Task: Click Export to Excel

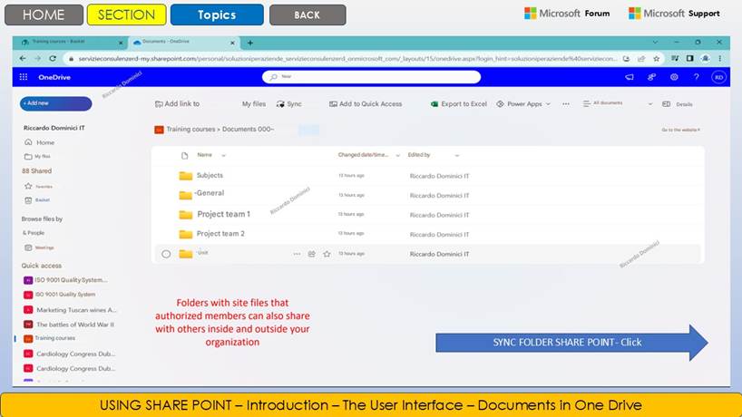Action: pos(459,104)
